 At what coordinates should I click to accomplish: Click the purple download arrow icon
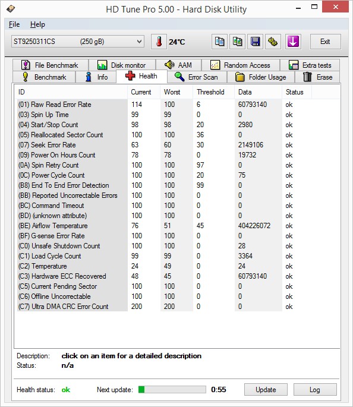(x=293, y=42)
